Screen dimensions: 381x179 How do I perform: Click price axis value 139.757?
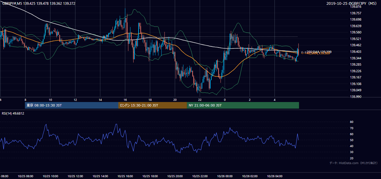click(355, 13)
